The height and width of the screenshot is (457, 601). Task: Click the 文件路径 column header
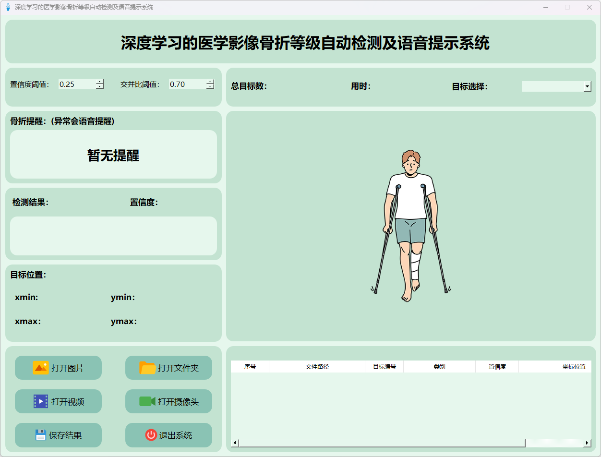point(317,367)
